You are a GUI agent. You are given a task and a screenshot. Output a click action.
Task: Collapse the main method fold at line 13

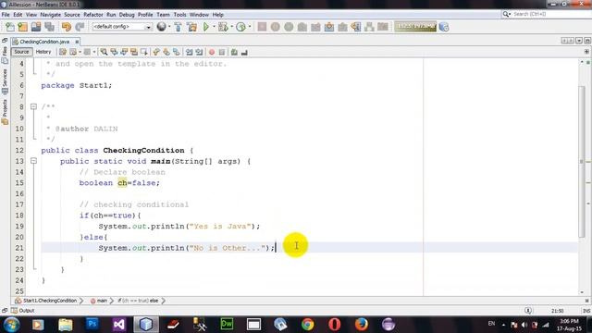pyautogui.click(x=33, y=161)
